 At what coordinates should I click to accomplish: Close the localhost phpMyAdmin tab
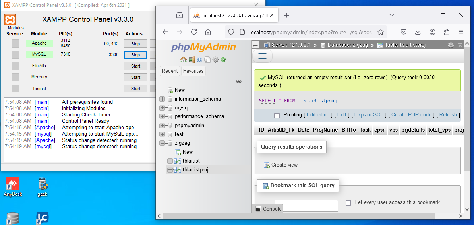272,16
